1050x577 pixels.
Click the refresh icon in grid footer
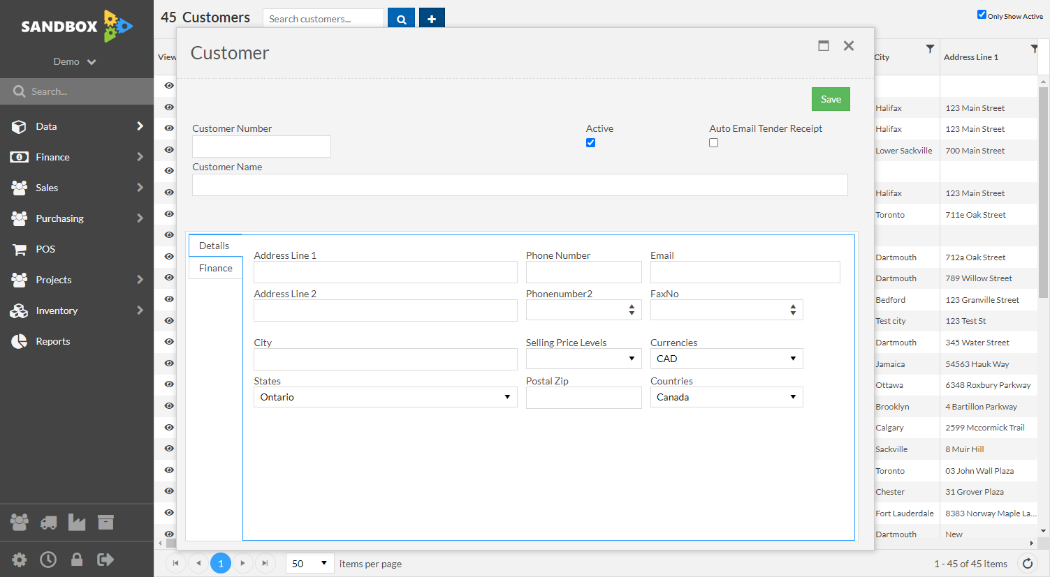1028,563
